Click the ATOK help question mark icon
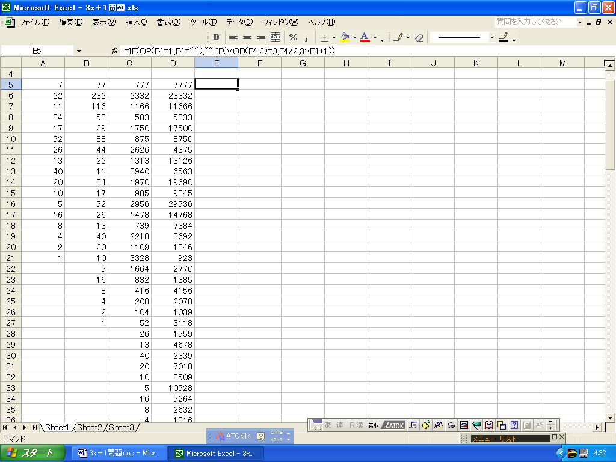The image size is (616, 462). click(x=260, y=436)
